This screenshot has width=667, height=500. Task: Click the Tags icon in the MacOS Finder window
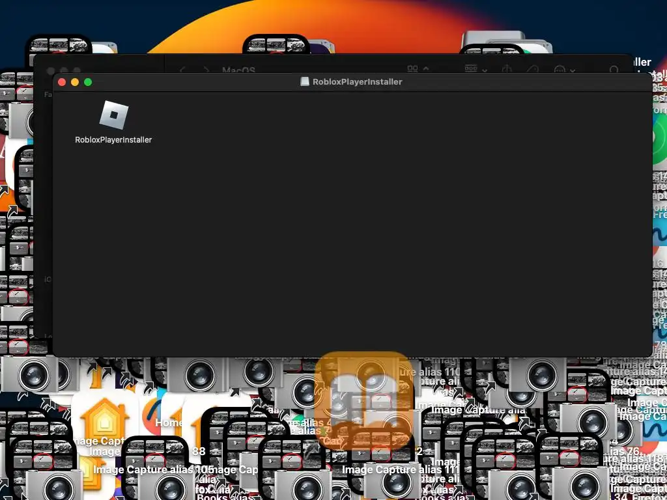point(532,69)
